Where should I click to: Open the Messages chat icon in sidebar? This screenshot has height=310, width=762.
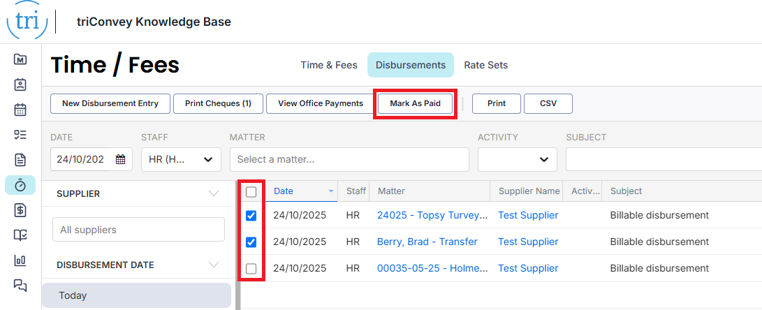click(x=20, y=285)
